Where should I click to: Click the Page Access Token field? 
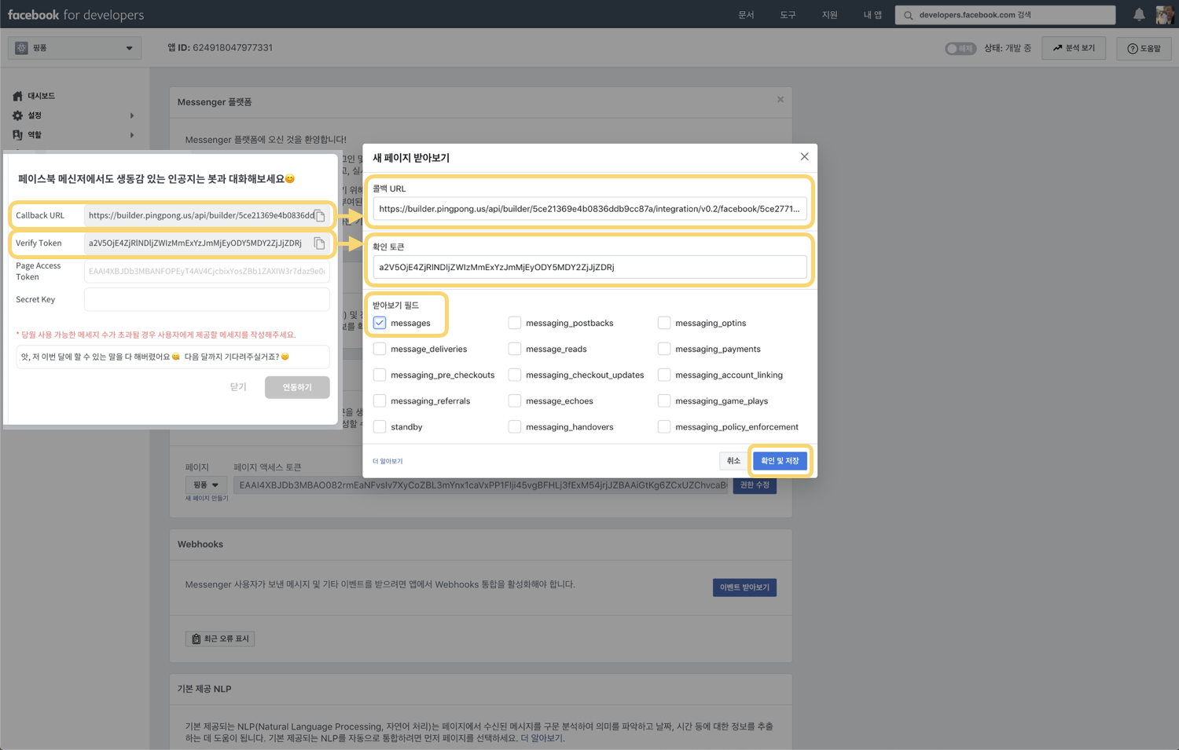(x=207, y=271)
